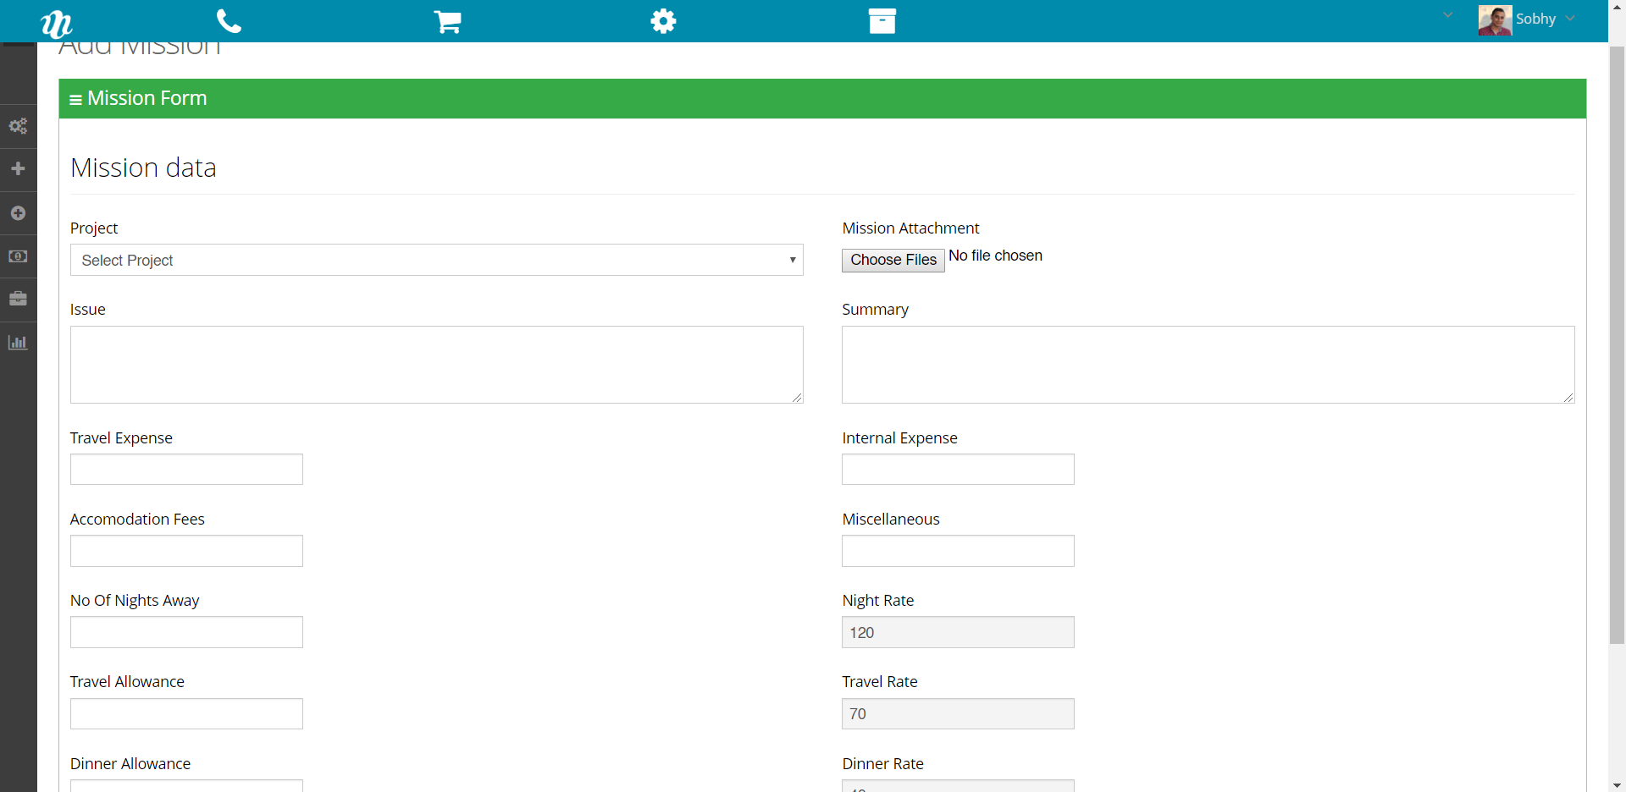1626x792 pixels.
Task: Expand the chevron left of user avatar
Action: [1448, 15]
